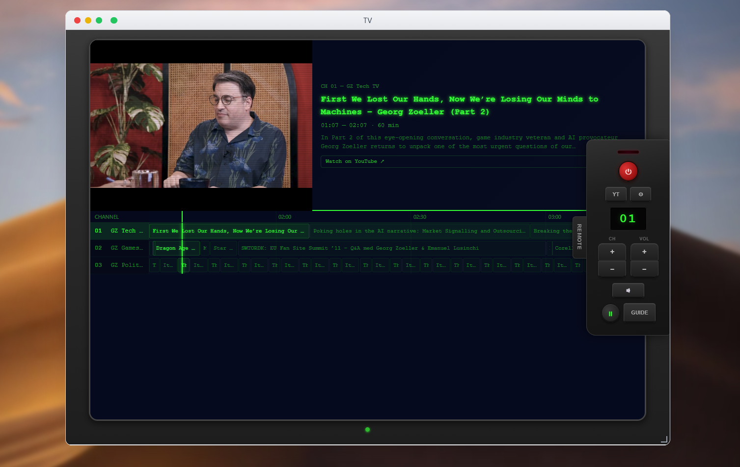The width and height of the screenshot is (740, 467).
Task: Lower volume with VOL minus button
Action: point(644,269)
